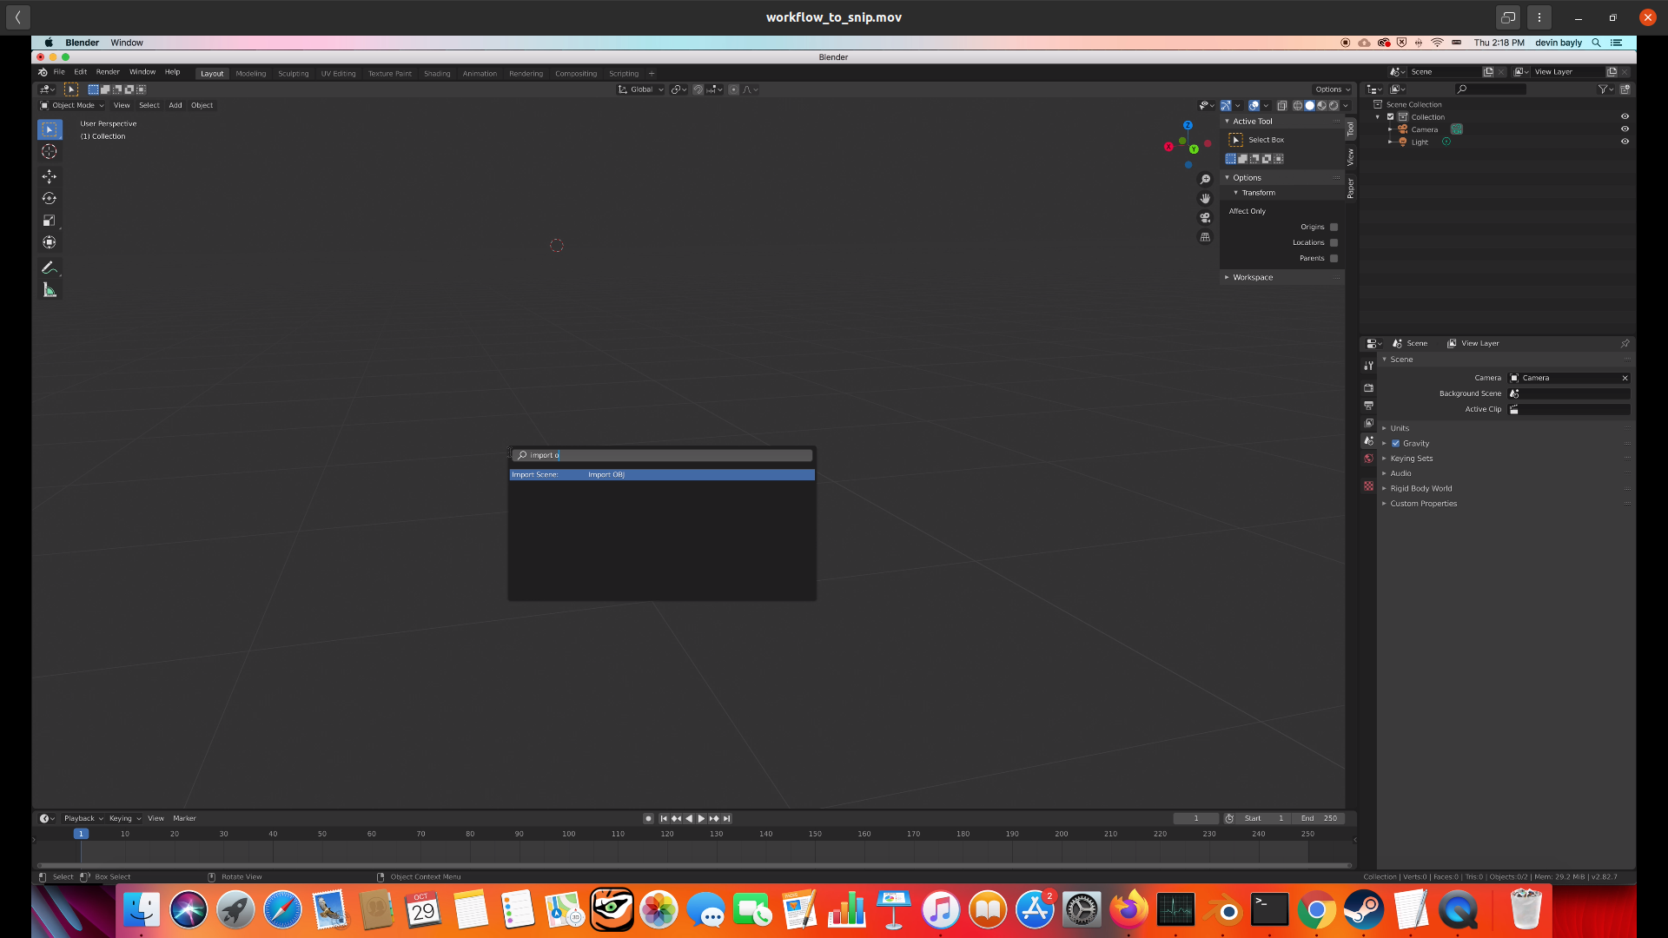Toggle auto keying record button
The width and height of the screenshot is (1668, 938).
[x=648, y=819]
